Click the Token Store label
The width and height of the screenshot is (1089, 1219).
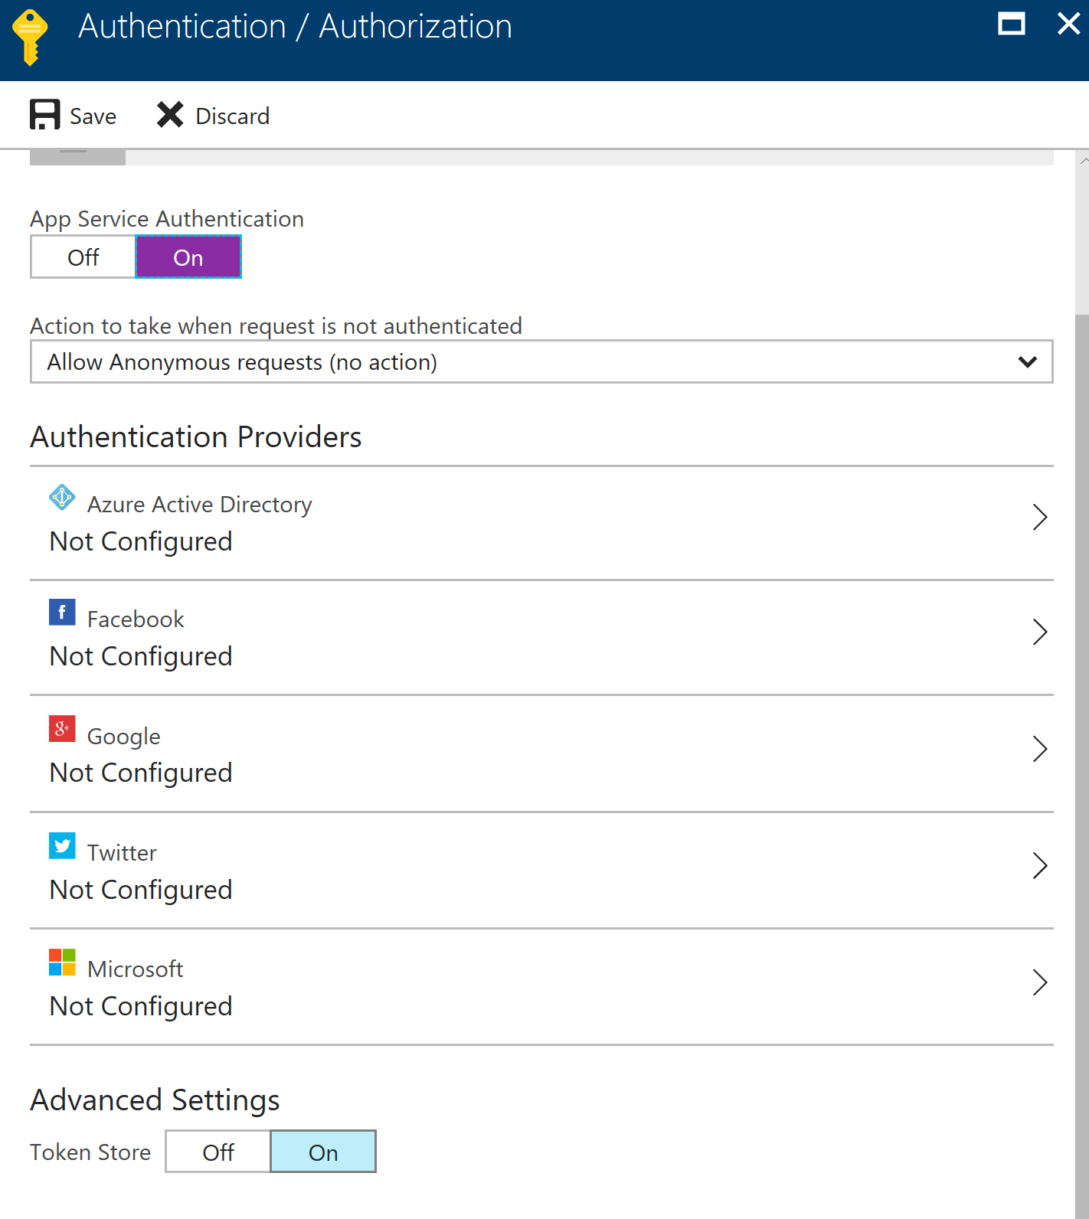click(x=90, y=1152)
